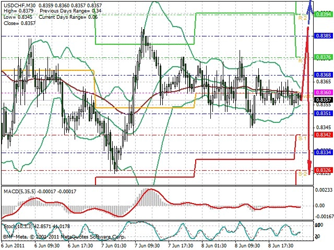Screen dimensions: 334x250
Task: Click the S 2 support marker text
Action: point(302,173)
